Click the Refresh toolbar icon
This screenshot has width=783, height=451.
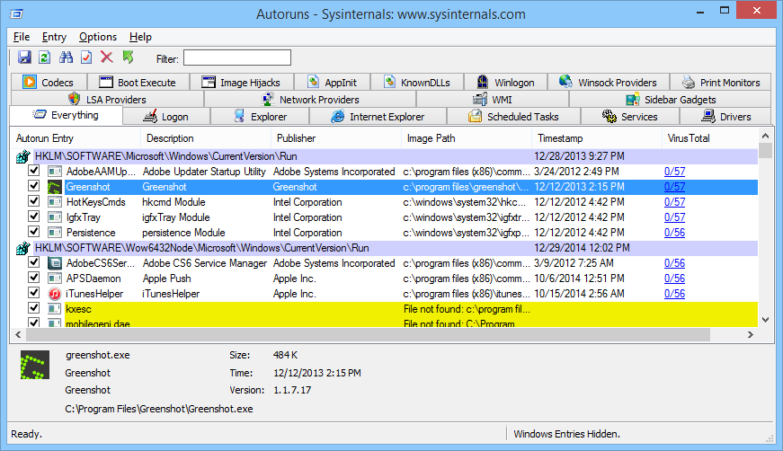(45, 57)
